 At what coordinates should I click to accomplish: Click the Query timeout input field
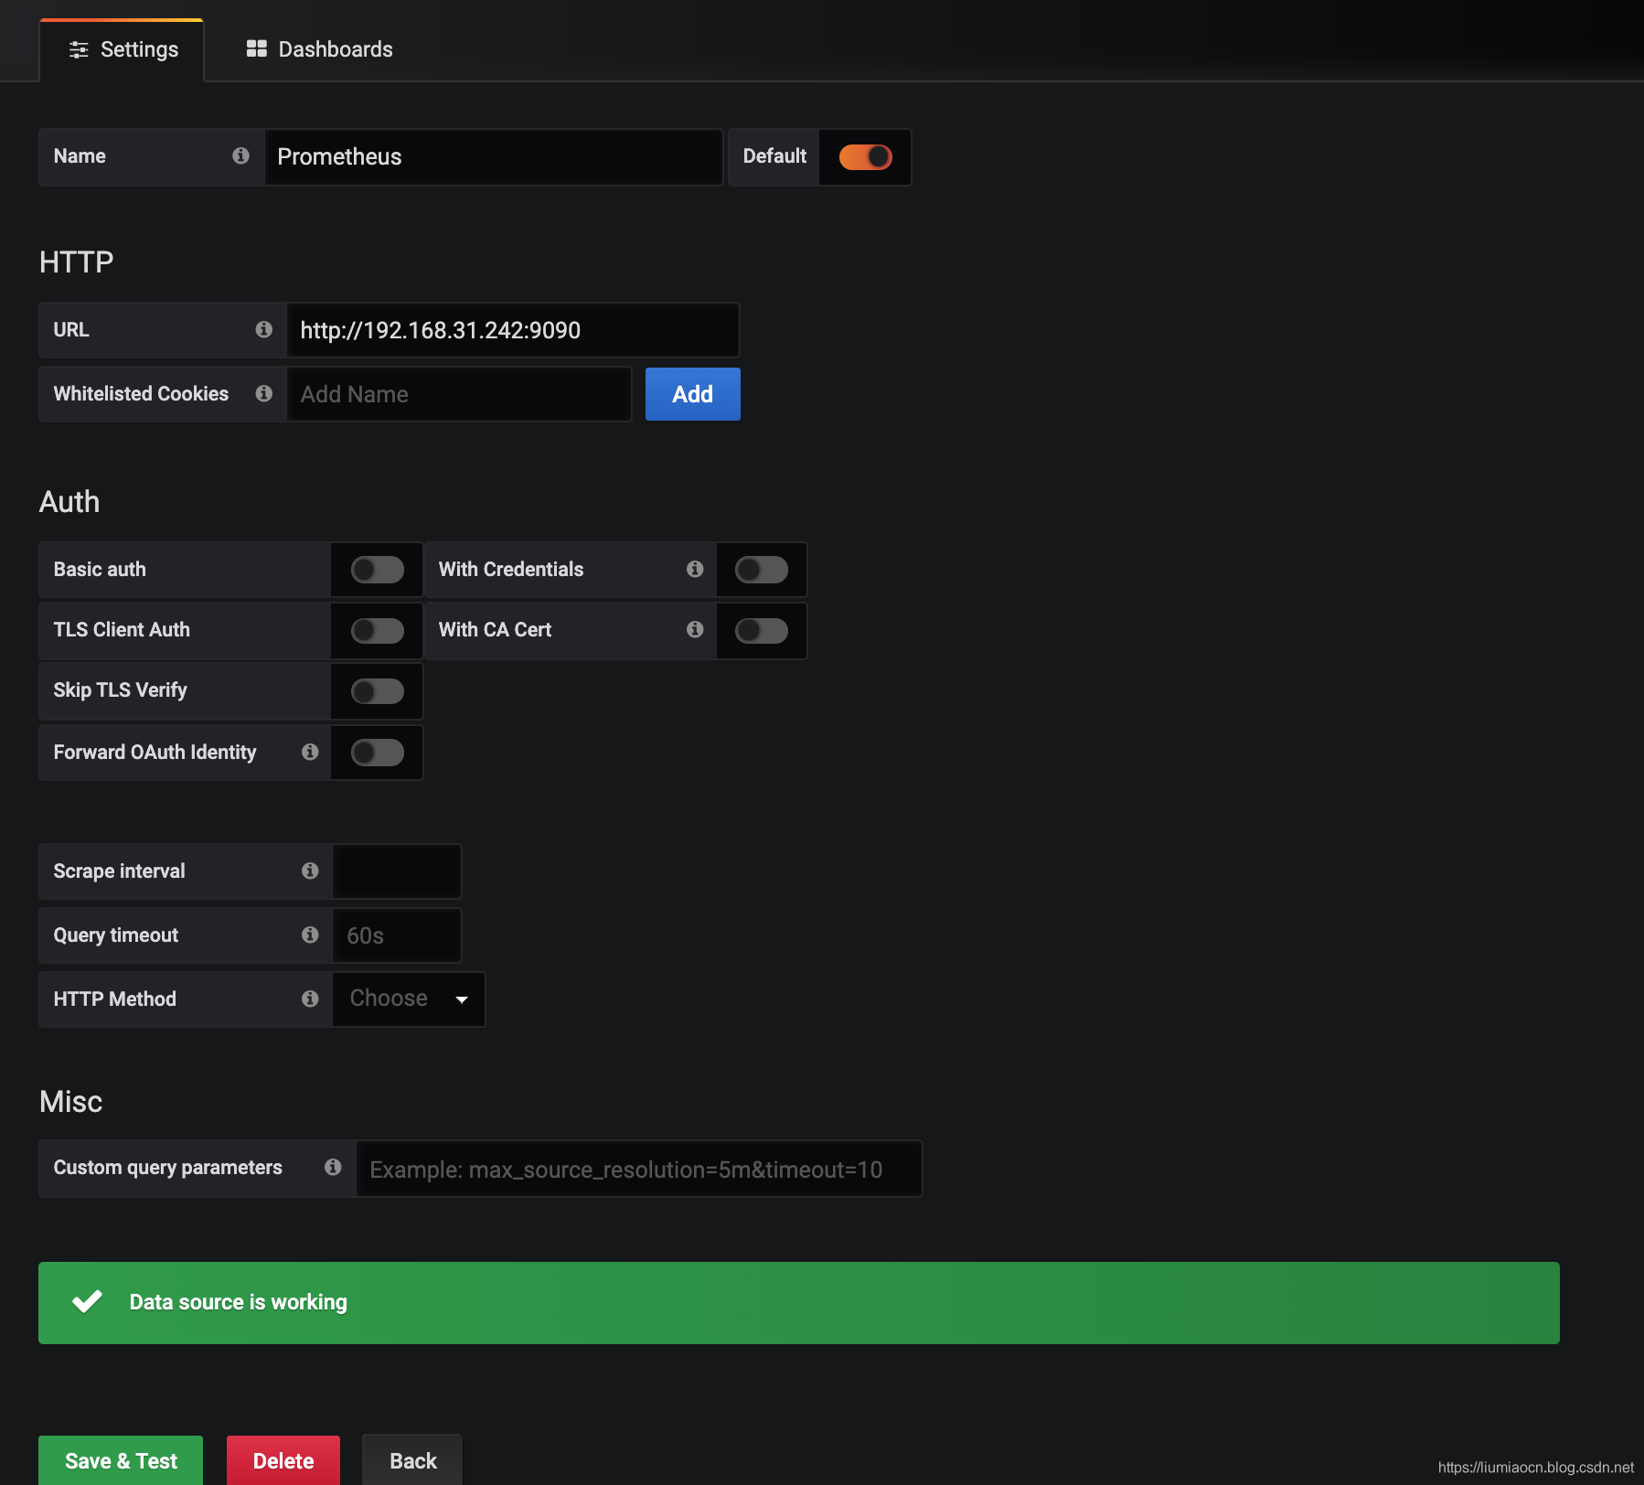(397, 935)
